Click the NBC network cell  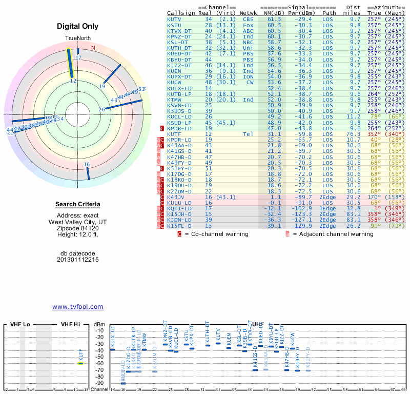(x=248, y=43)
